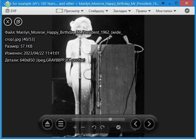
Task: Expand the Правка dropdown arrow
Action: pos(149,11)
